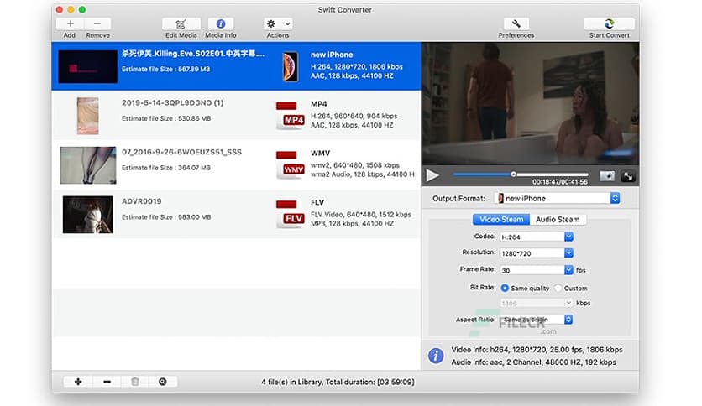Click the Actions gear icon
The width and height of the screenshot is (702, 406).
pos(271,23)
